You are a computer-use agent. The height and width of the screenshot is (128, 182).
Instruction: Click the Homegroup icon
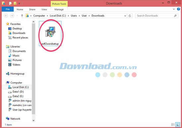(x=8, y=74)
